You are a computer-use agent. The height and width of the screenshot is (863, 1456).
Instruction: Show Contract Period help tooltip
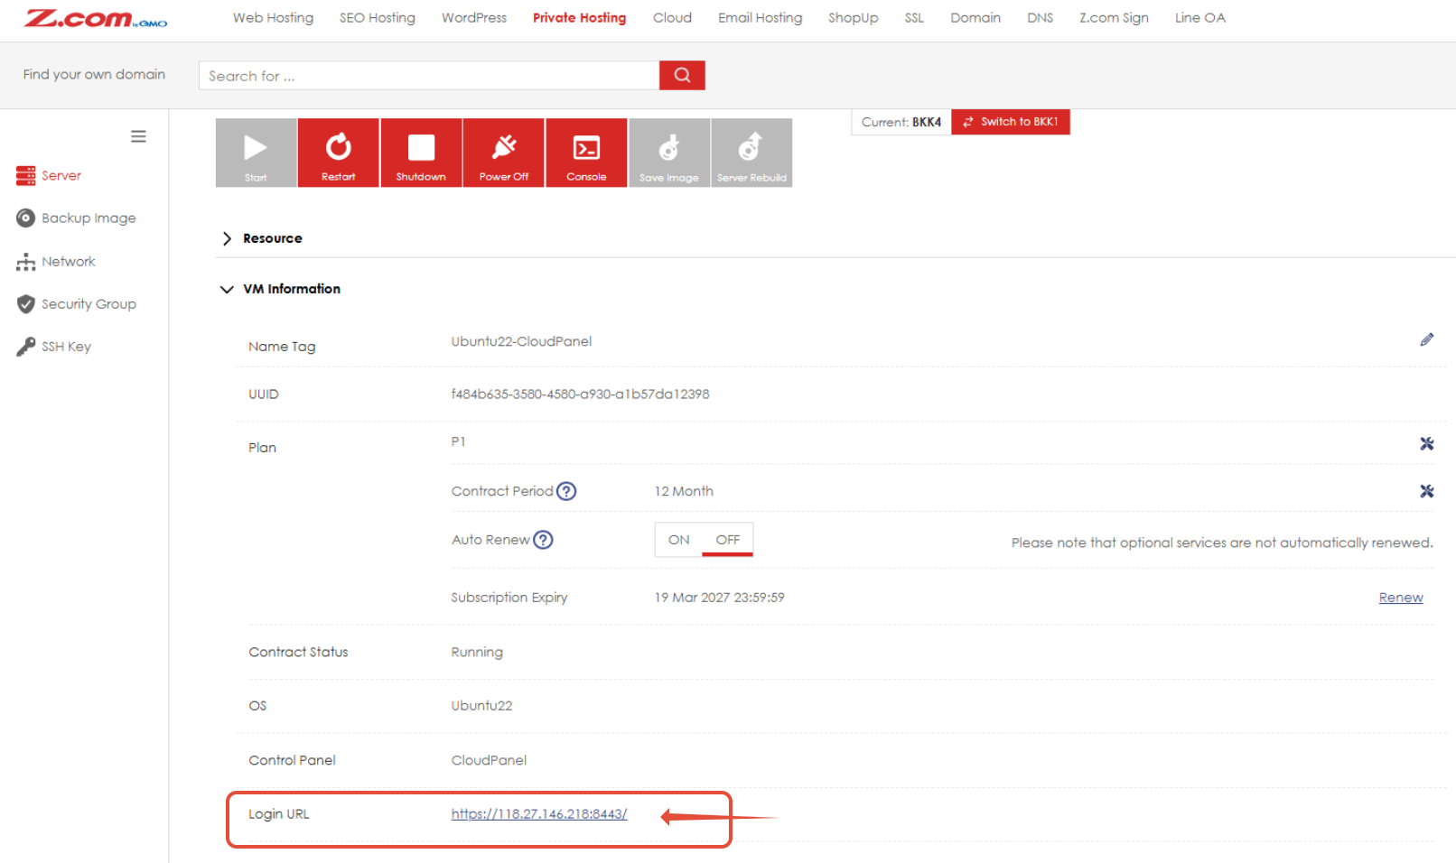[x=566, y=491]
